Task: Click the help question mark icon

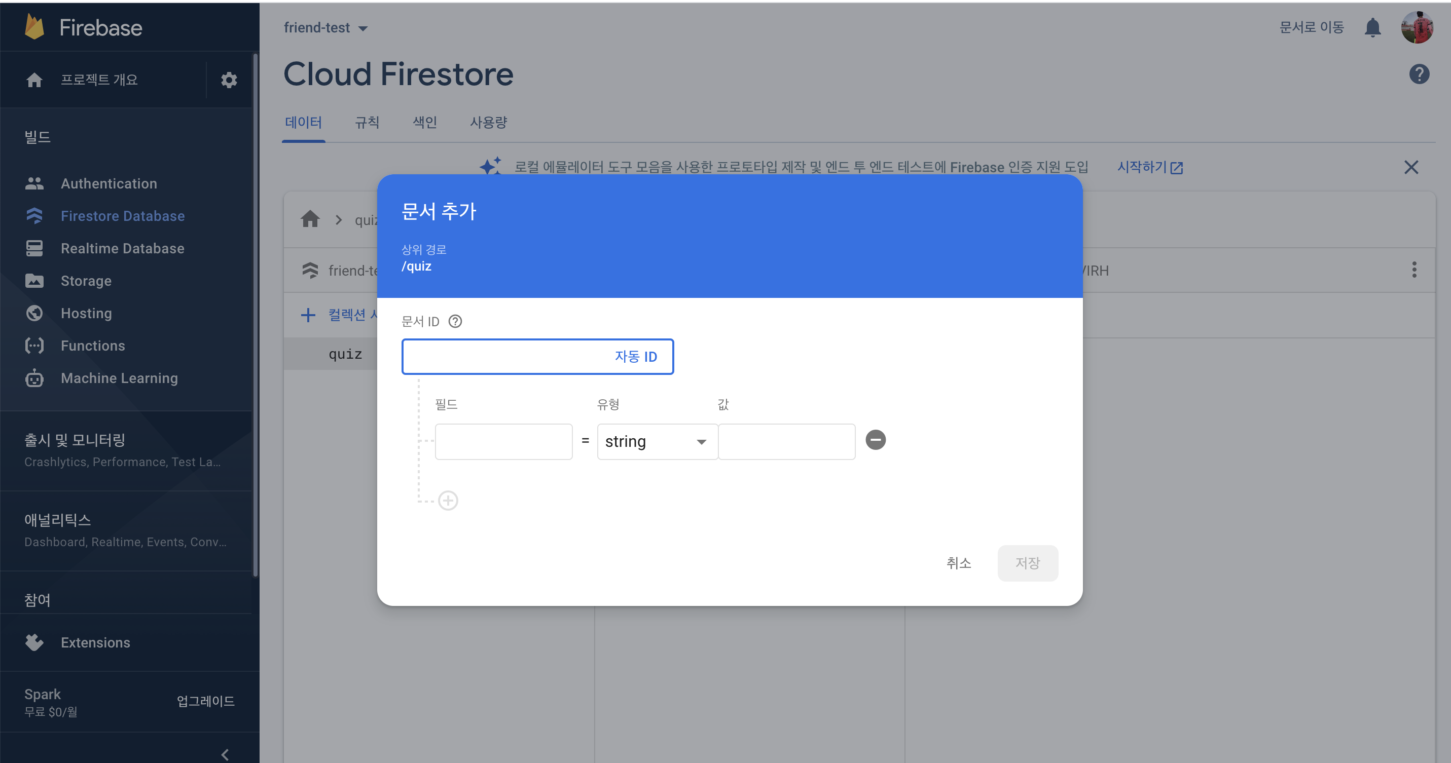Action: click(x=1419, y=74)
